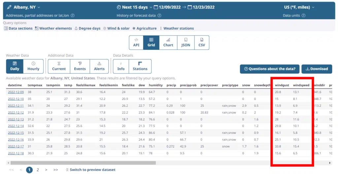Go to page 2 of results
The height and width of the screenshot is (174, 338).
(38, 170)
